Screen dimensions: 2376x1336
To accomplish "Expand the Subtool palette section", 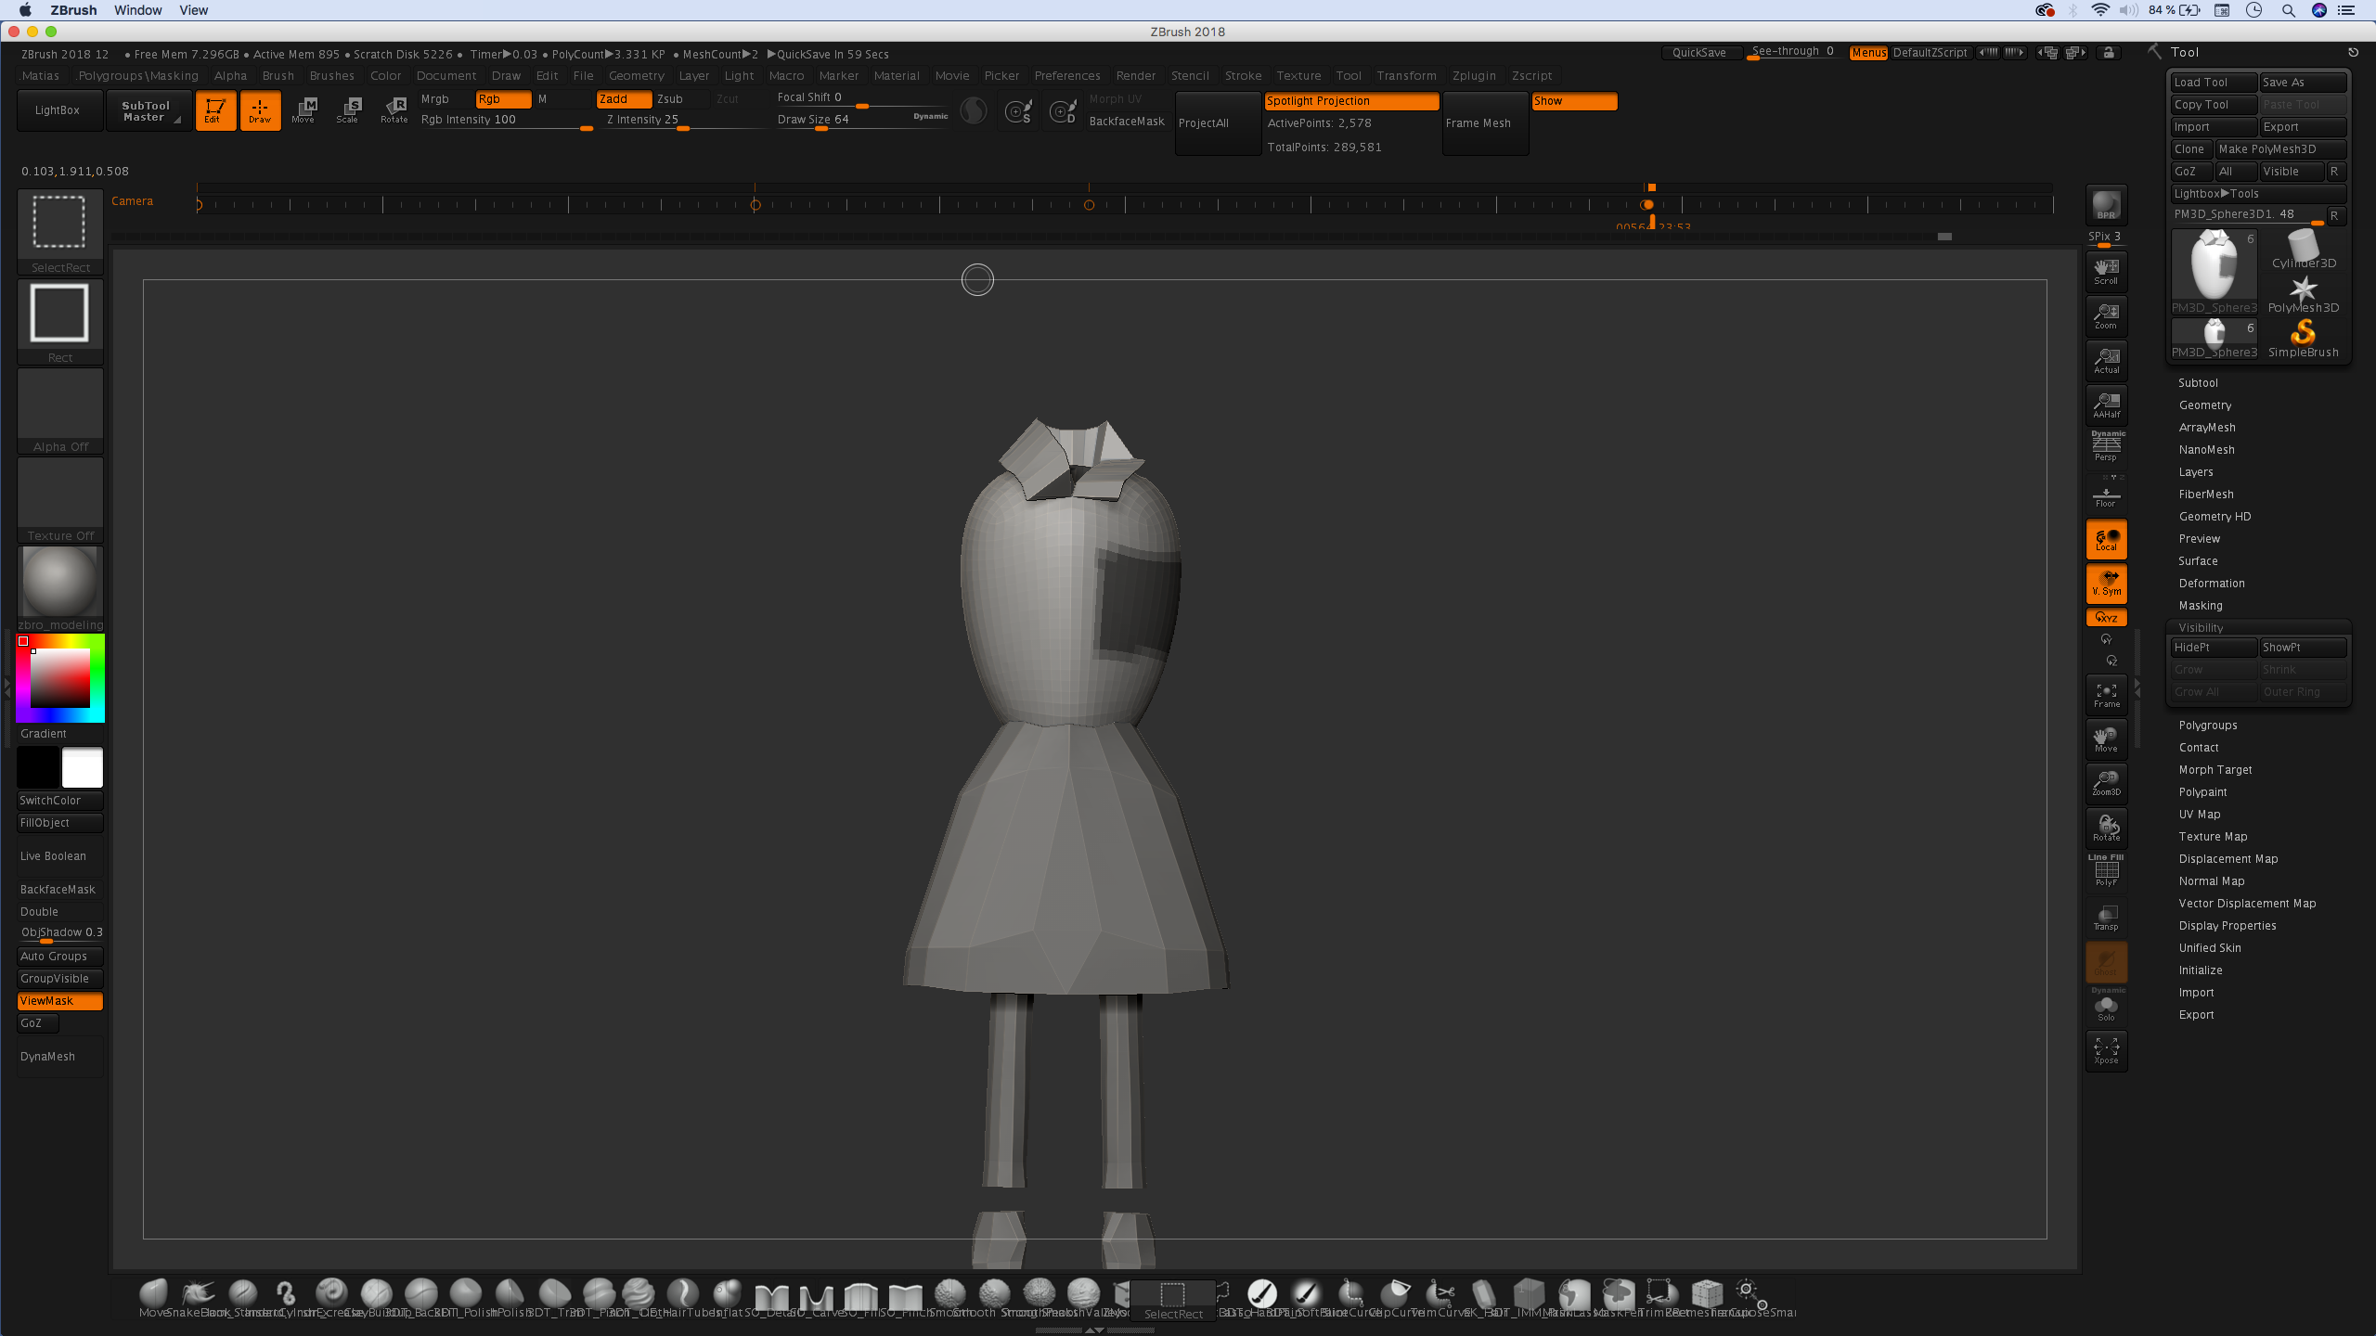I will click(x=2198, y=383).
